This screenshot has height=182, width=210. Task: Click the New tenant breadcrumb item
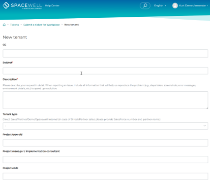71,25
